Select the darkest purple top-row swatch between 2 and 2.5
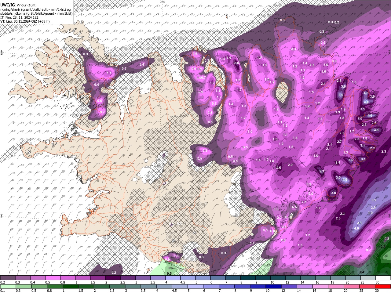Viewport: 391px width, 293px height. [112, 278]
